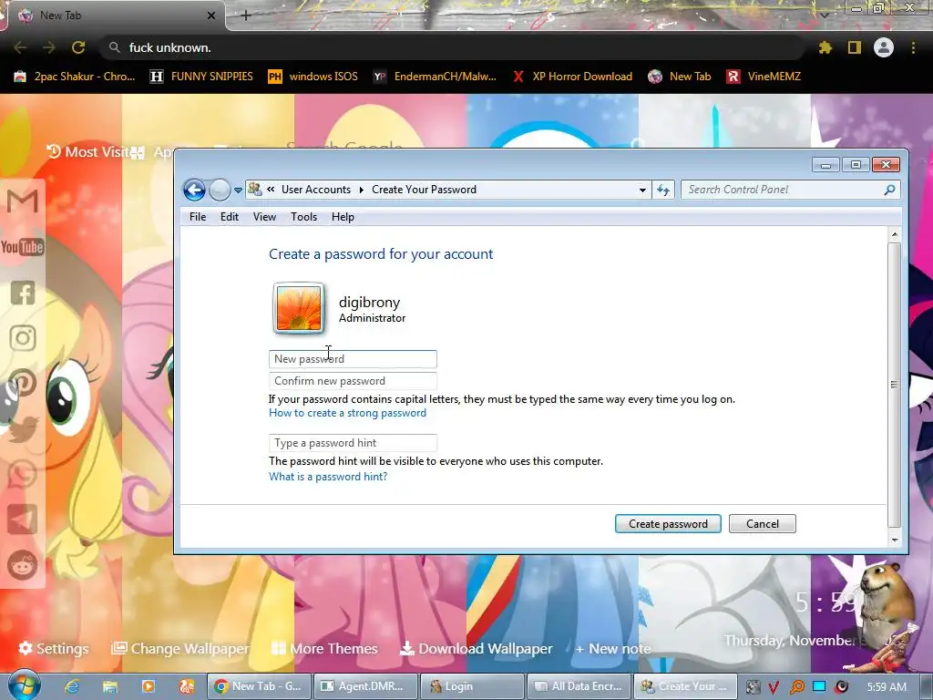The height and width of the screenshot is (700, 933).
Task: Click the Control Panel refresh button
Action: coord(663,190)
